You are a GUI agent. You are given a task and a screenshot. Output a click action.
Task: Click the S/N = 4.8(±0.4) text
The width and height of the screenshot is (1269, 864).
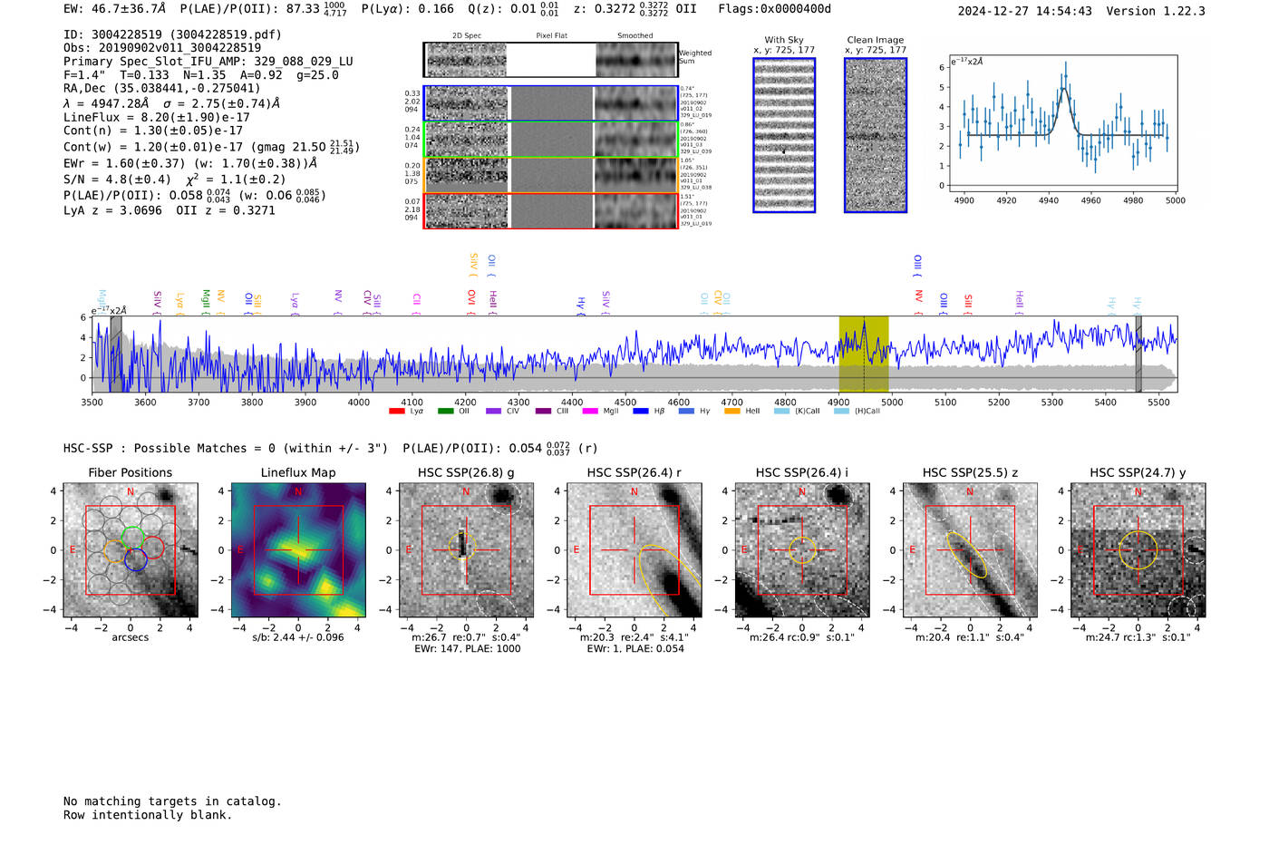pos(117,179)
